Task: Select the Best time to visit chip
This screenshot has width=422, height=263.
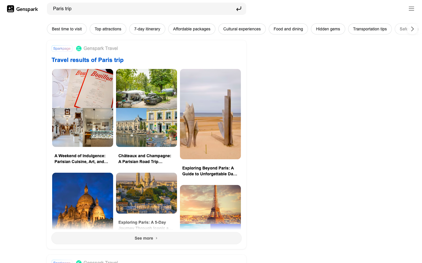Action: point(67,29)
